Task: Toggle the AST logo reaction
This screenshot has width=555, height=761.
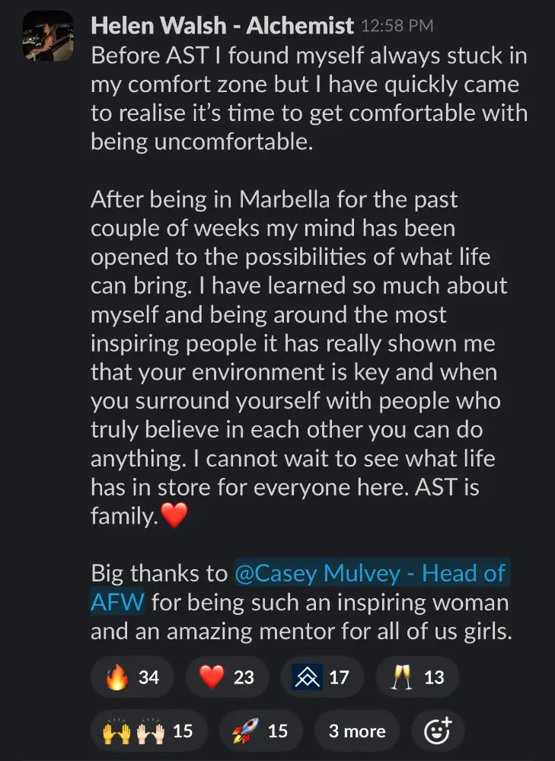Action: coord(321,677)
